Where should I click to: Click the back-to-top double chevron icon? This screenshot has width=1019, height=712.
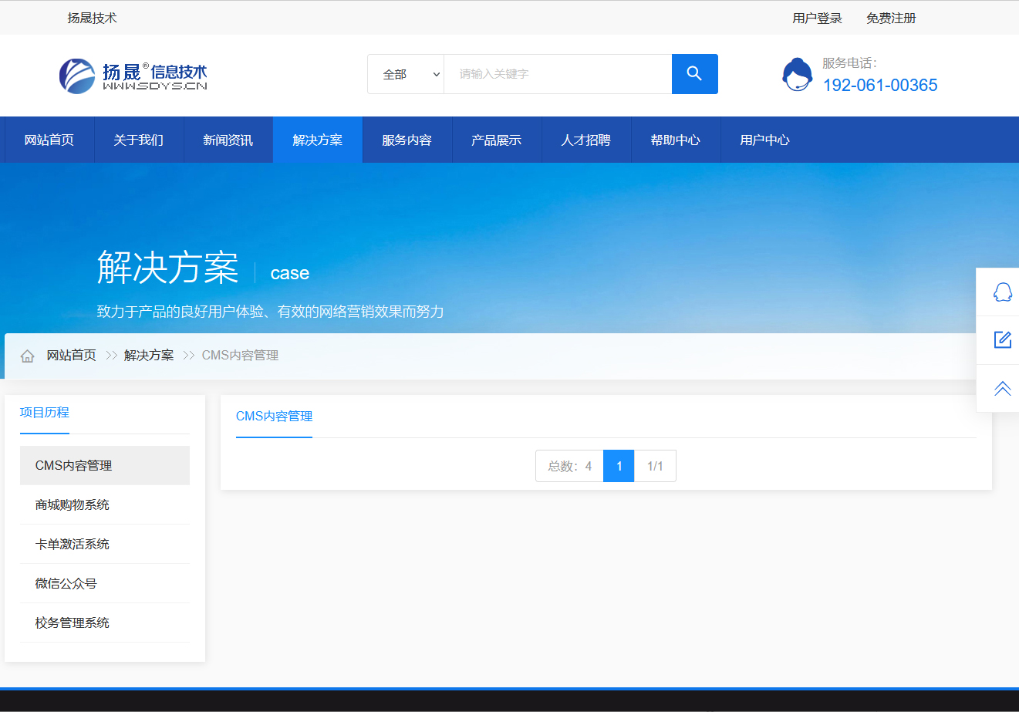point(1002,388)
